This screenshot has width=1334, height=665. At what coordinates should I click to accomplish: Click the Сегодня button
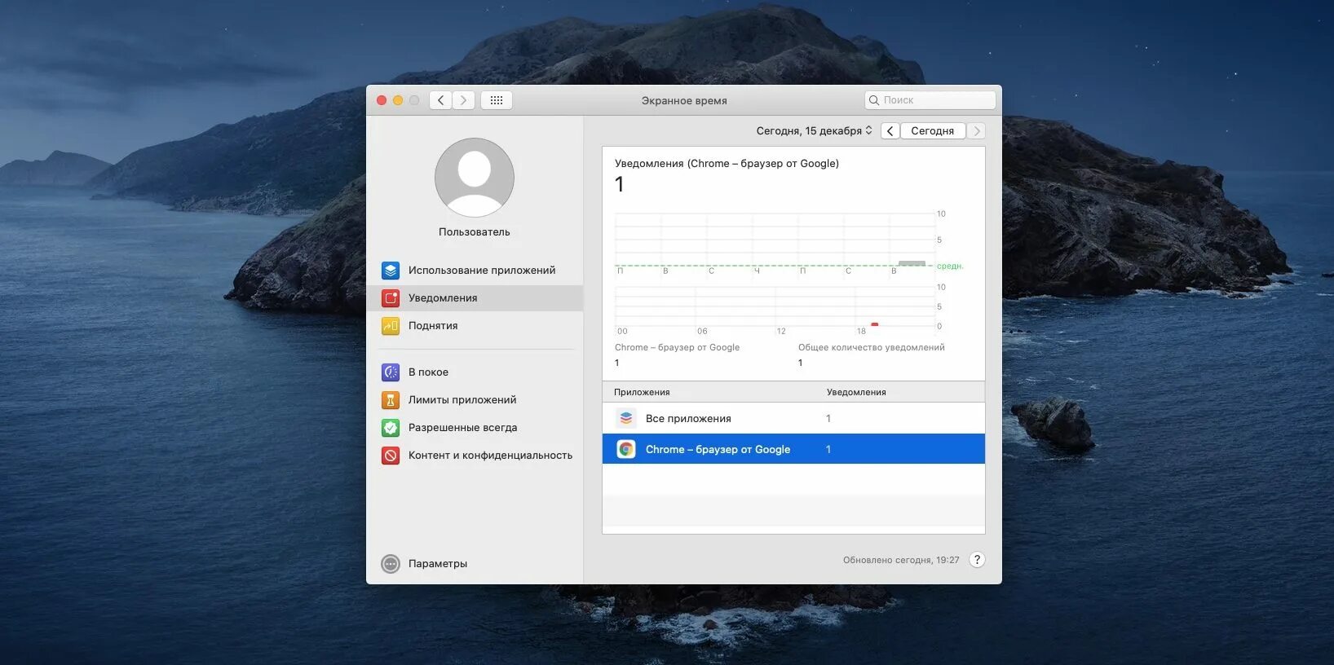tap(933, 130)
